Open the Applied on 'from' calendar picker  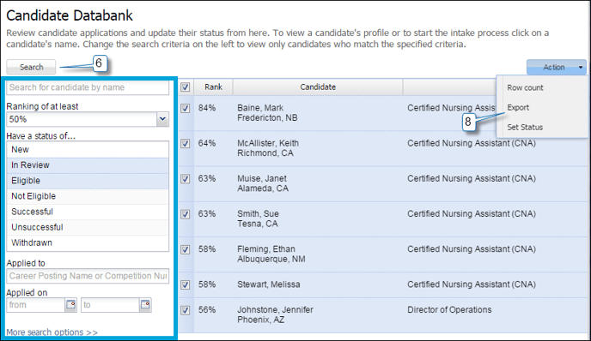pyautogui.click(x=70, y=304)
